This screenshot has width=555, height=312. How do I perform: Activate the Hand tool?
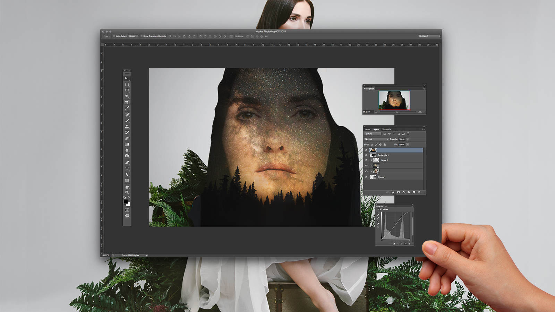127,187
